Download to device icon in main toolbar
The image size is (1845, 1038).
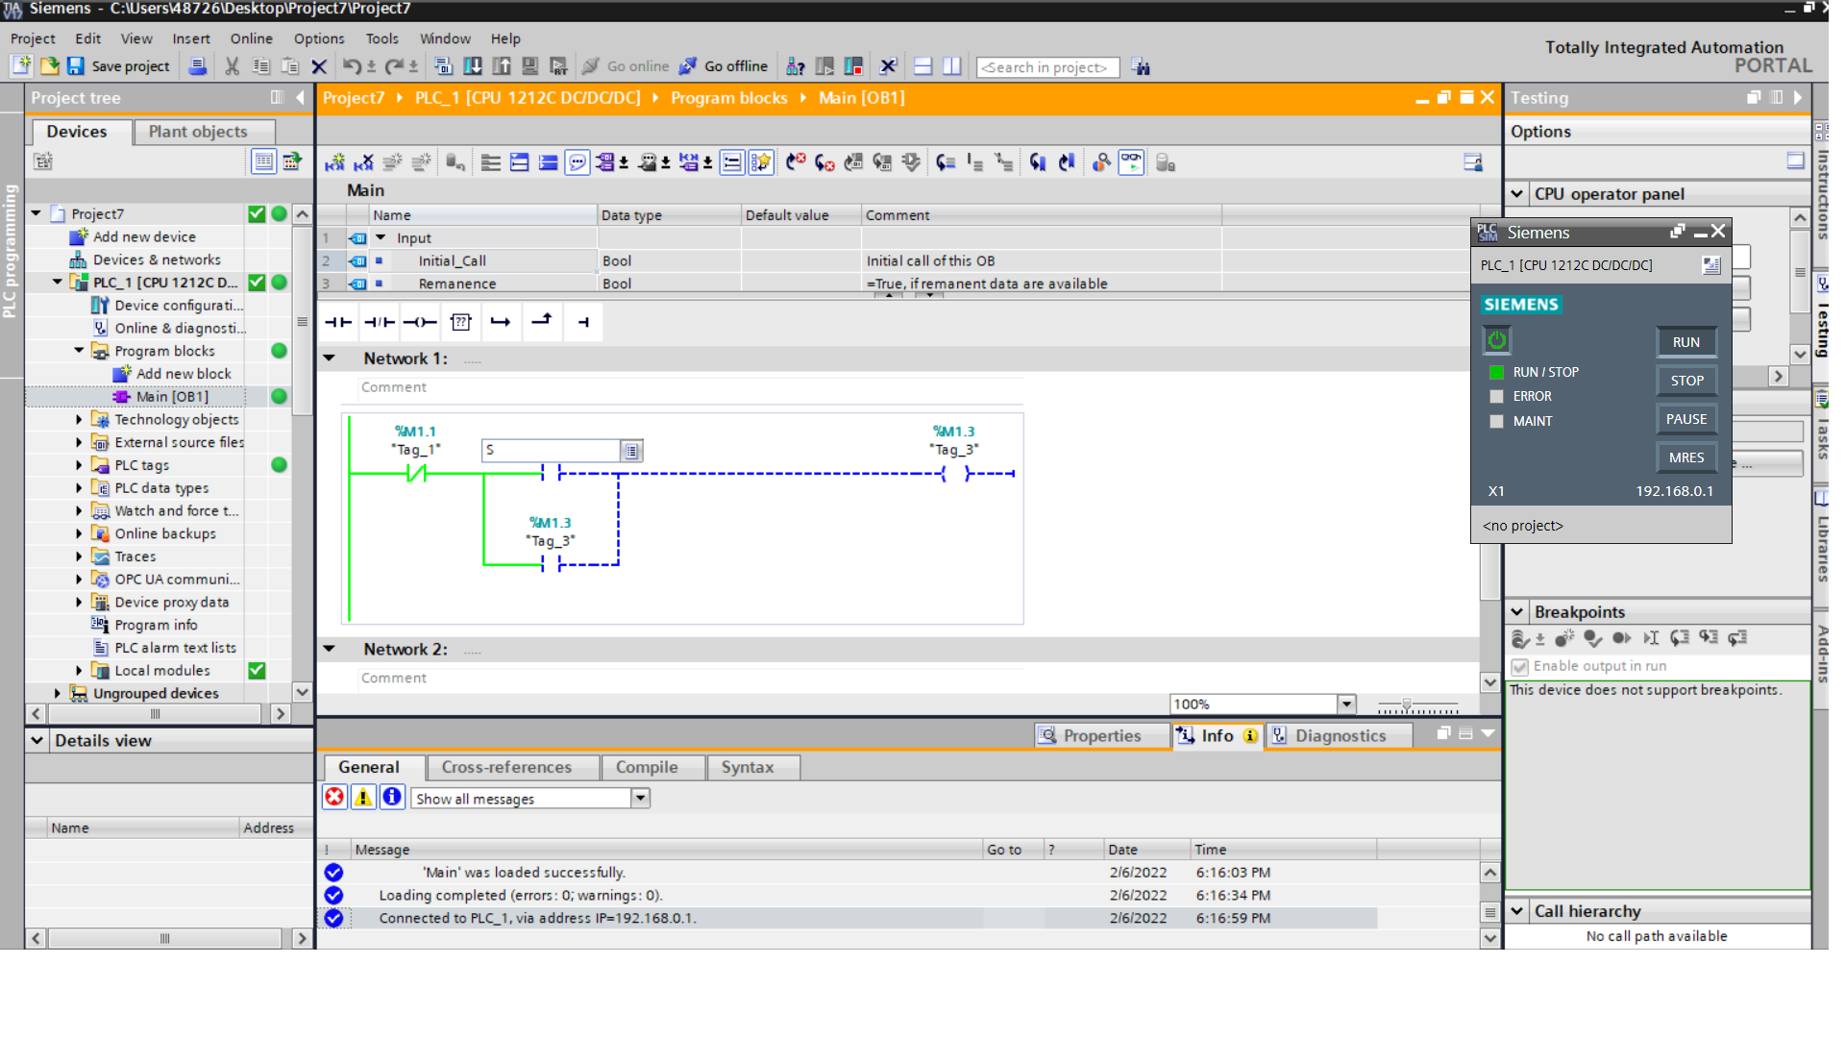click(473, 66)
